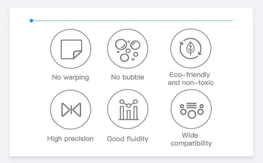Click the "Good fluidity" text label
This screenshot has width=263, height=163.
[x=127, y=139]
